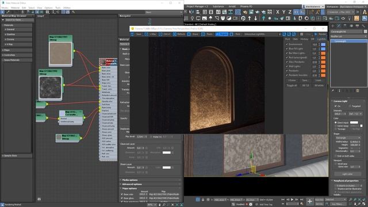368x207 pixels.
Task: Open the Material menu in Slate Material Editor
Action: (16, 7)
